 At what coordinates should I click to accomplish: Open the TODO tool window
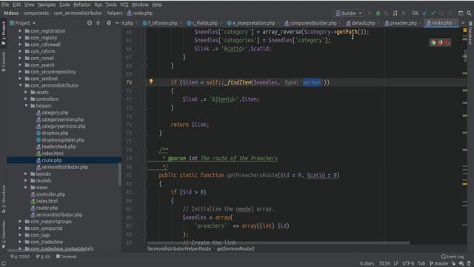[20, 257]
